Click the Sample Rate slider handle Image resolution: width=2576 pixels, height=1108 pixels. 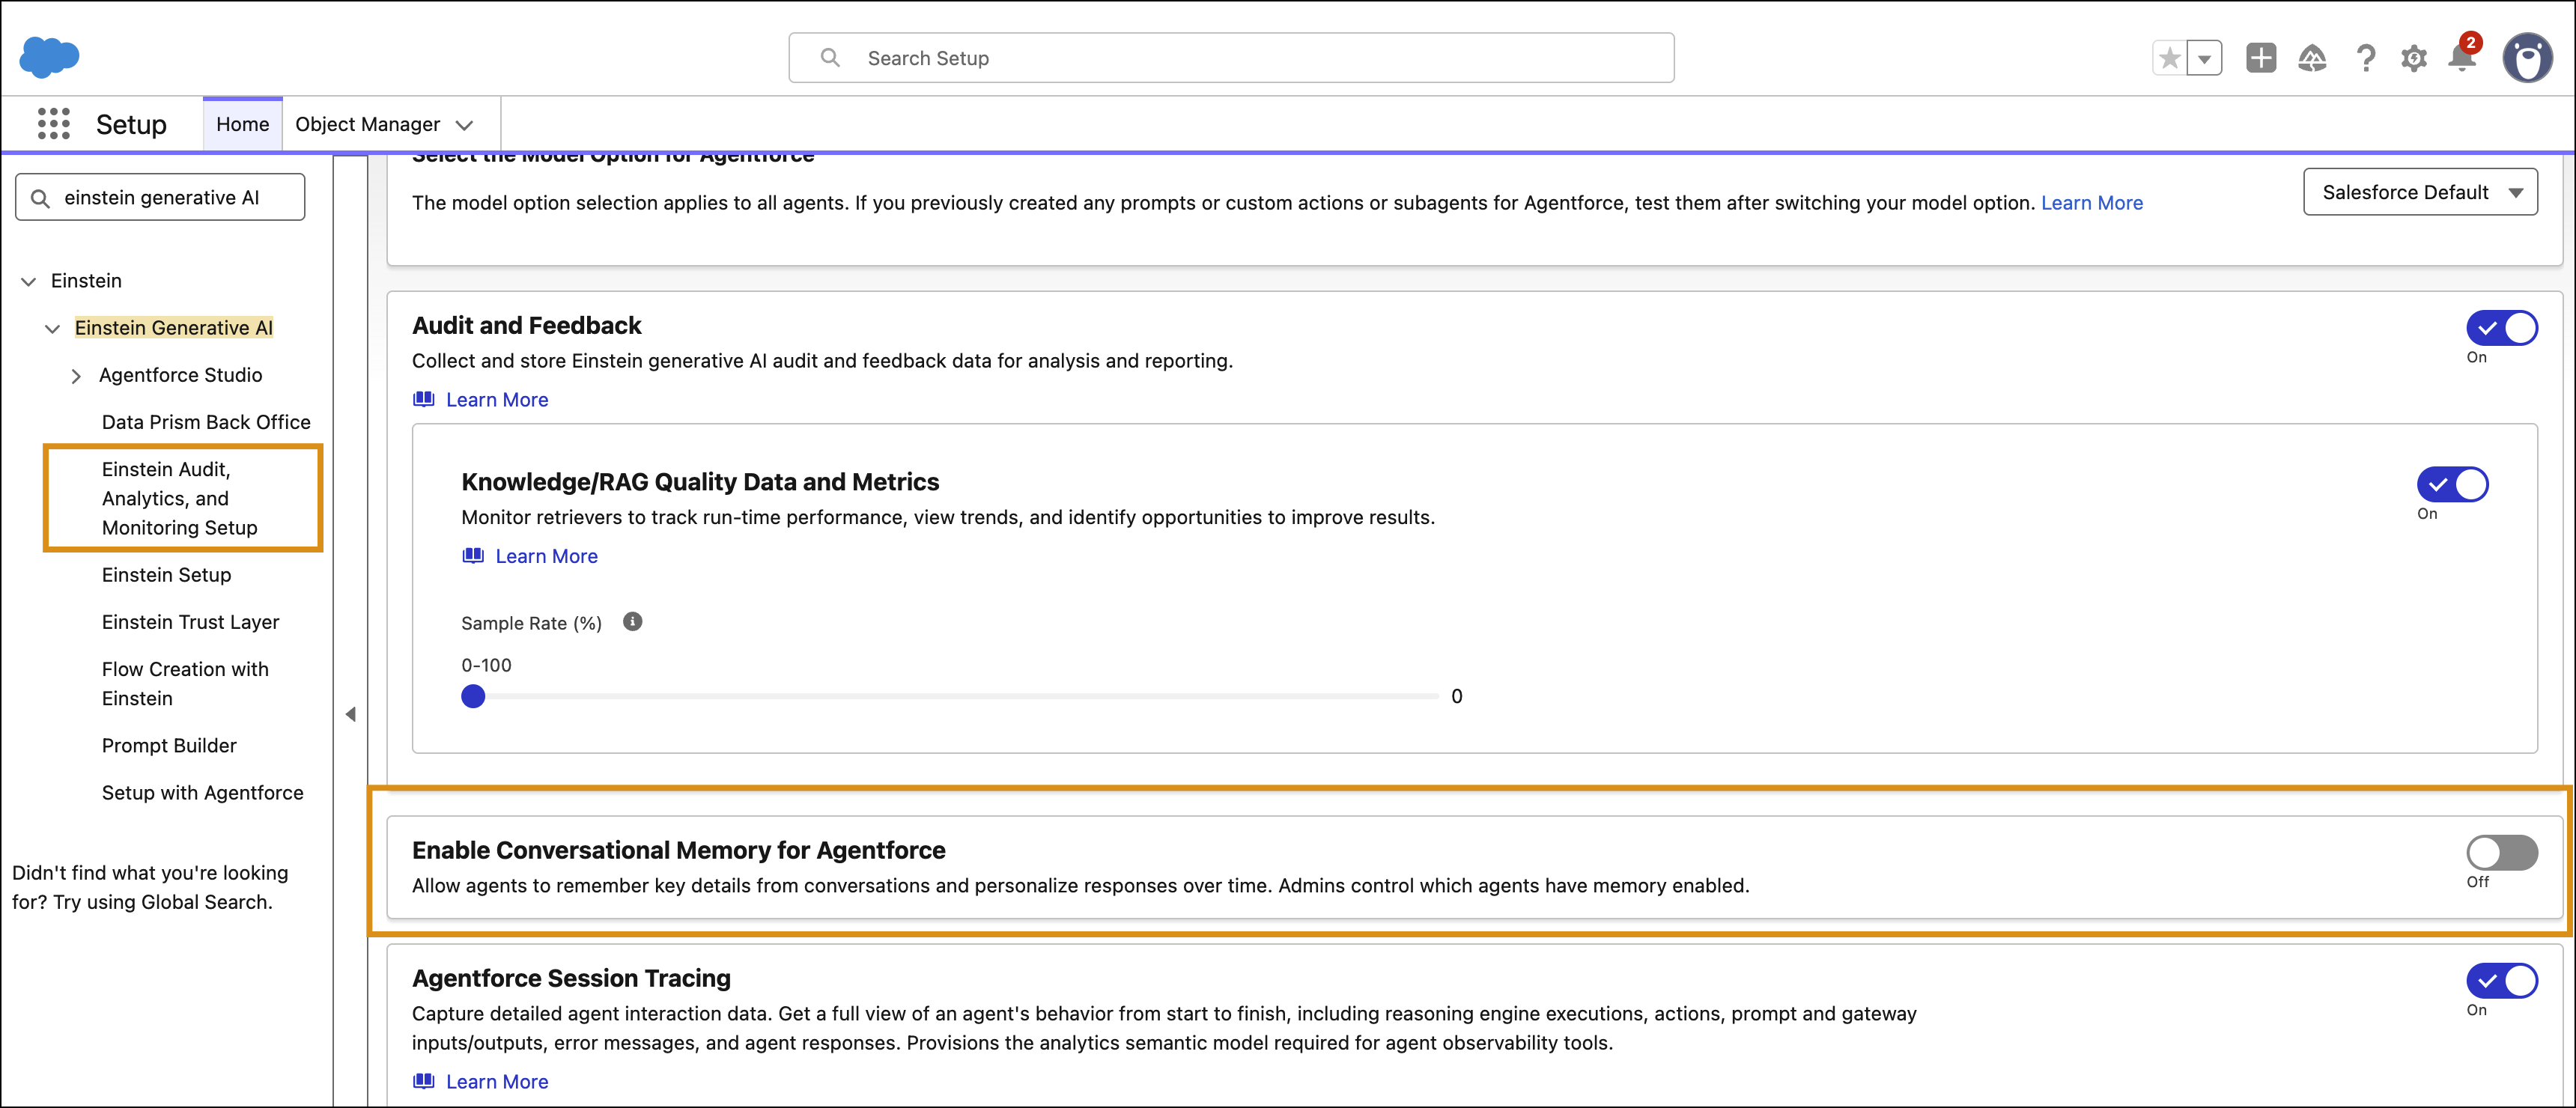coord(473,696)
